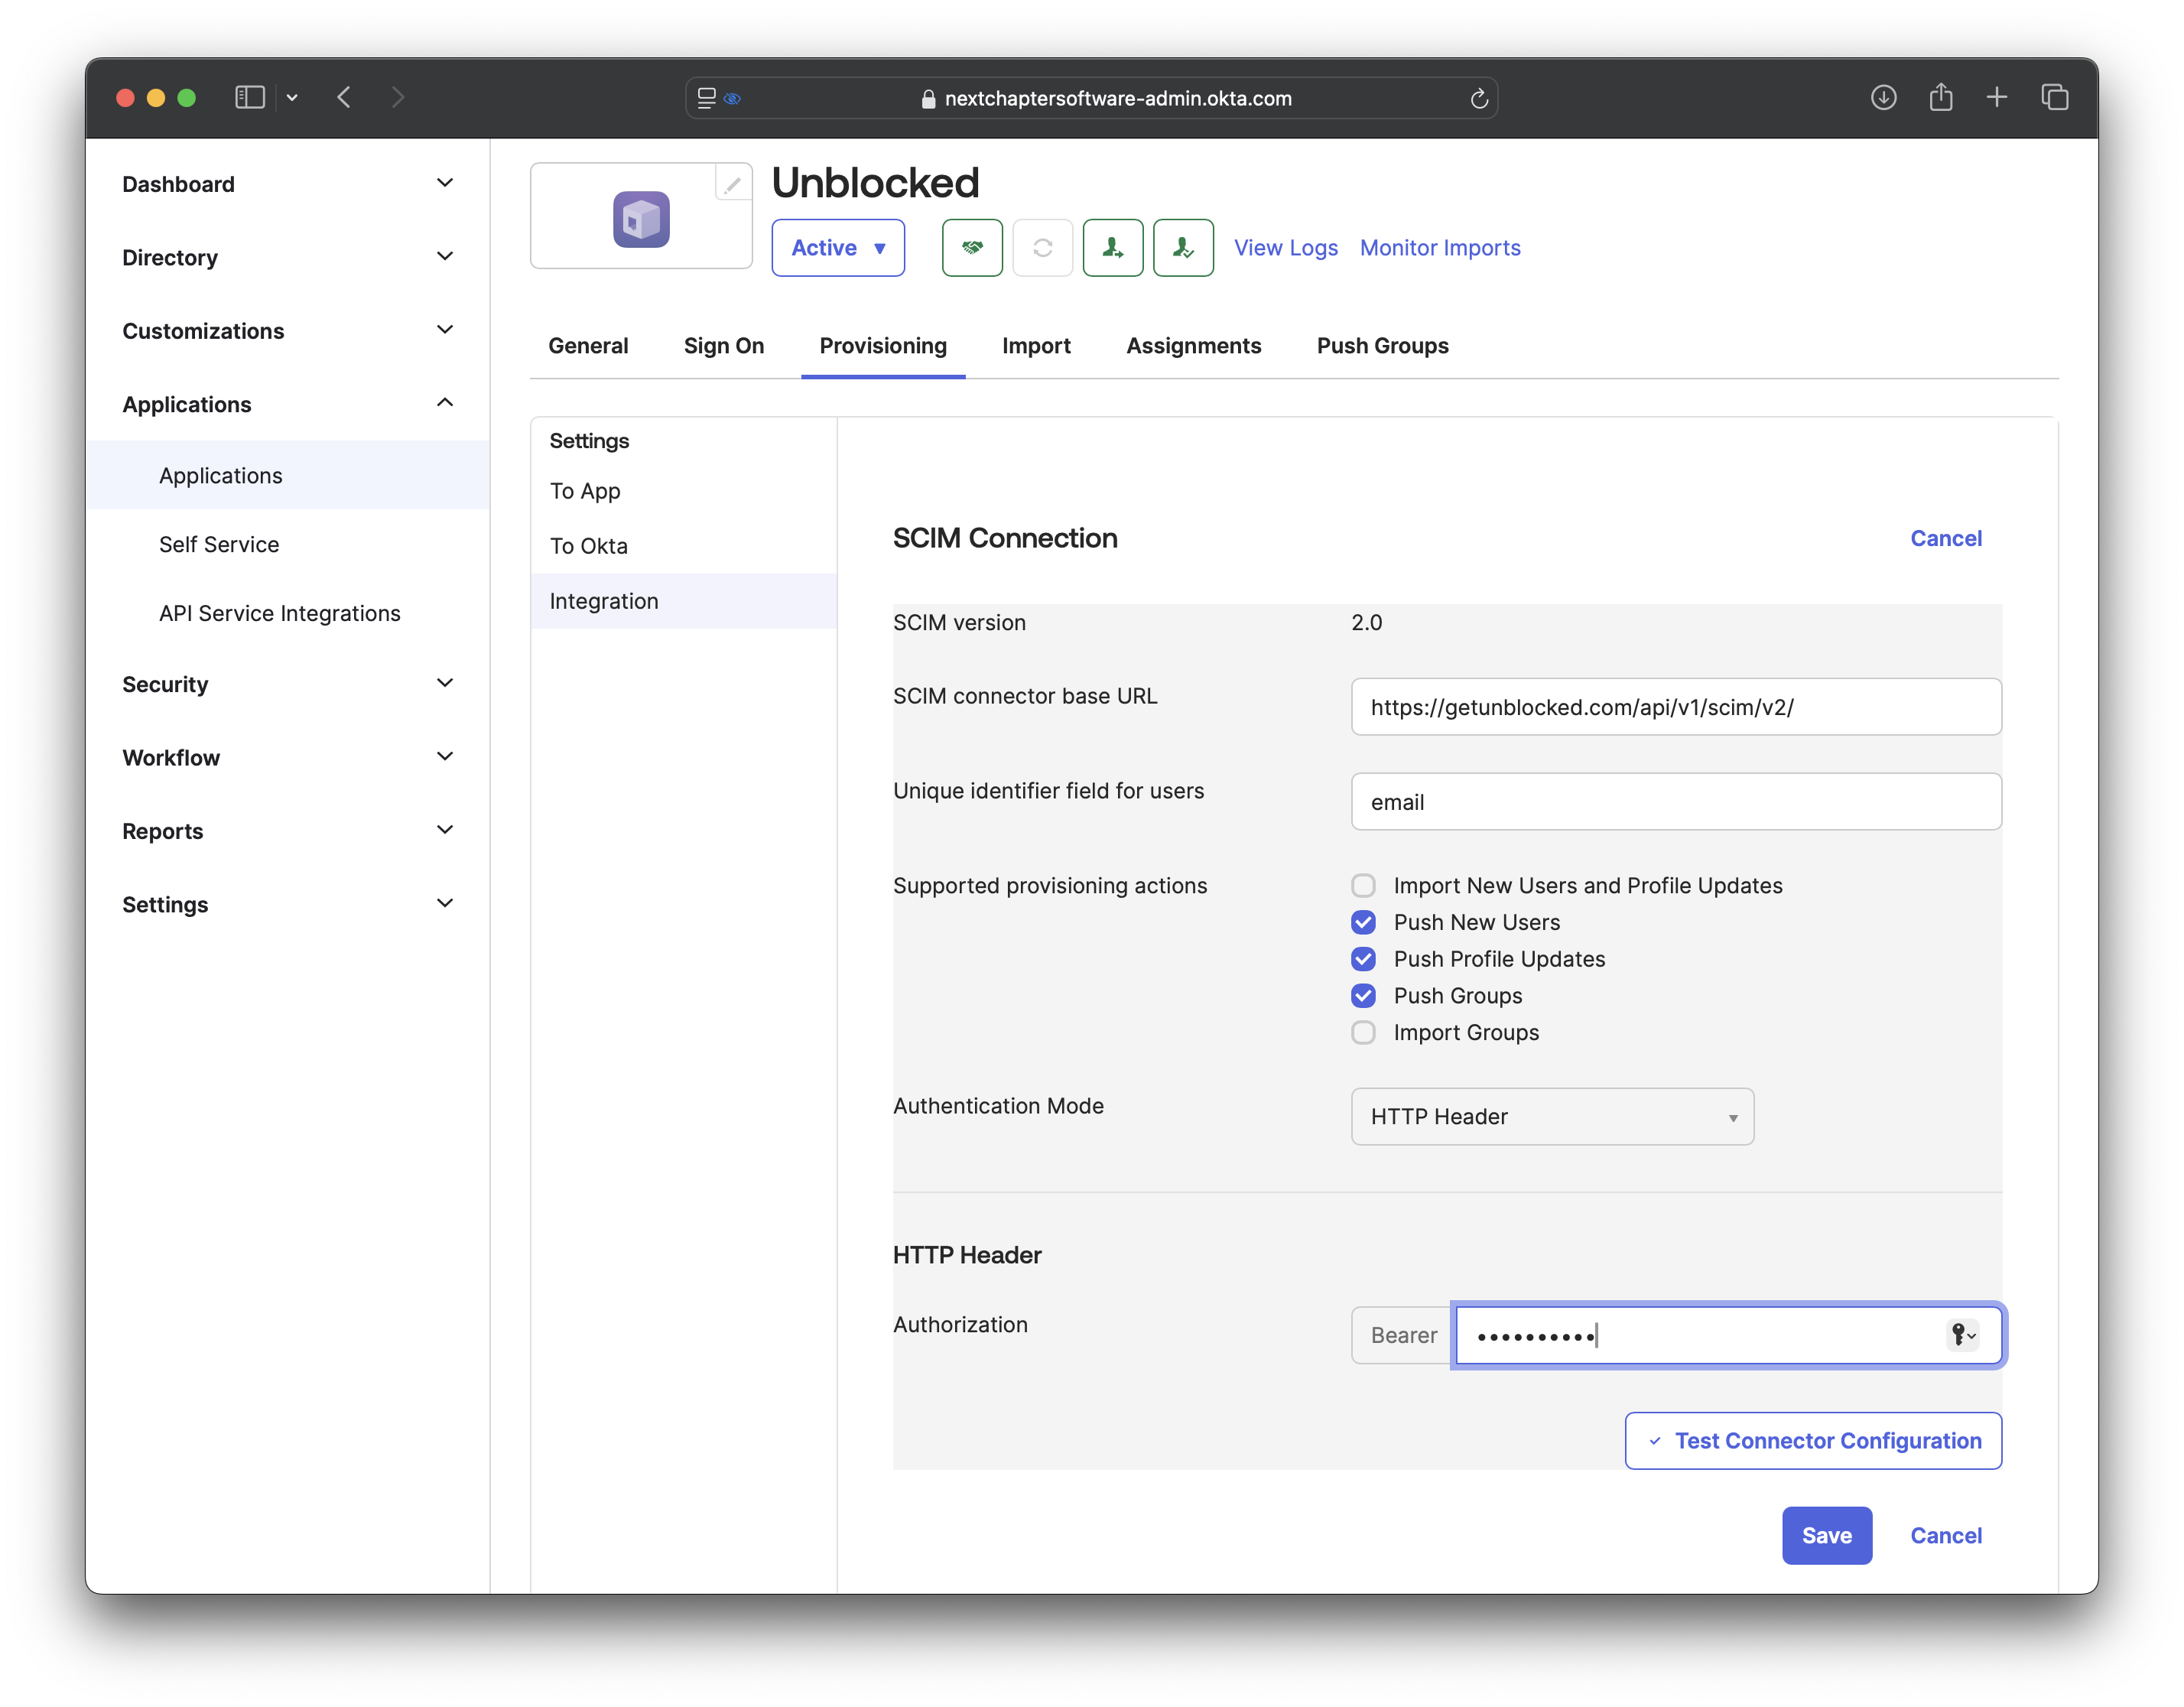Click the Unique identifier field for users input
The height and width of the screenshot is (1707, 2184).
coord(1675,801)
